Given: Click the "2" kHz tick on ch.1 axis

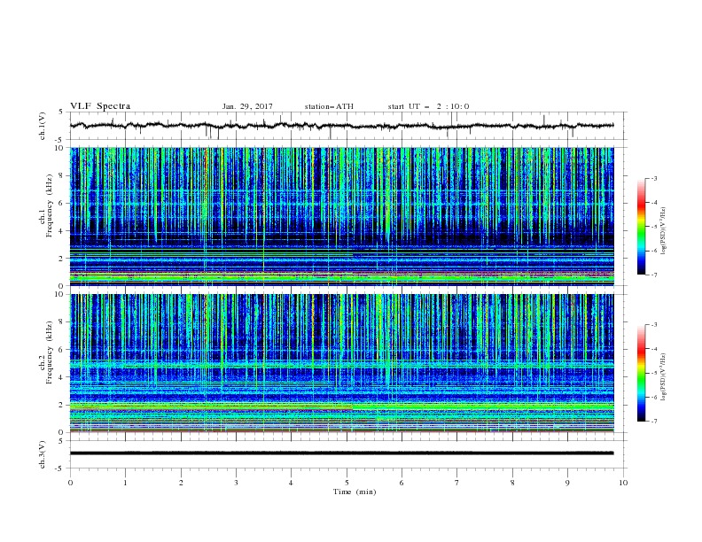Looking at the screenshot, I should pyautogui.click(x=61, y=259).
